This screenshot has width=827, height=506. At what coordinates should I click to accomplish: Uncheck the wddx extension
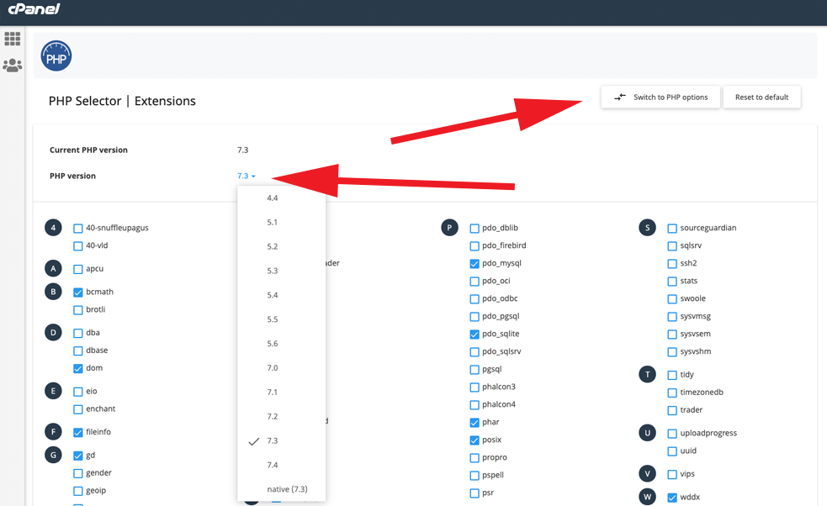671,497
